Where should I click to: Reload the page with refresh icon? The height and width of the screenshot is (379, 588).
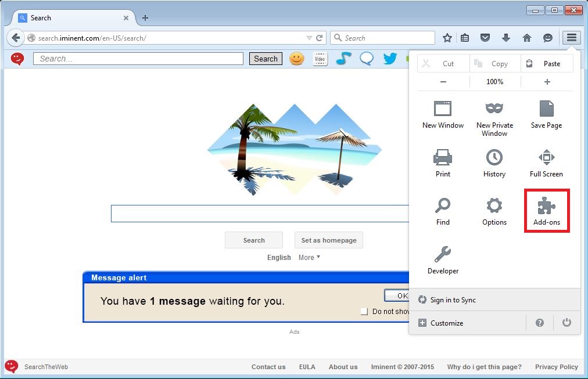tap(320, 38)
